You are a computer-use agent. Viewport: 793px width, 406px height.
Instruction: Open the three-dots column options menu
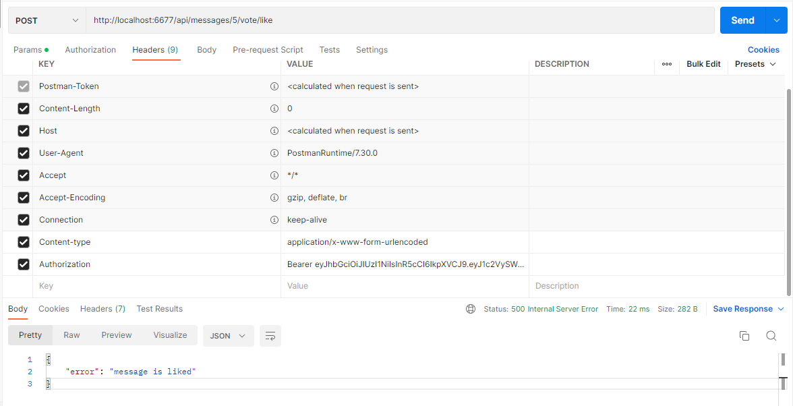coord(666,64)
